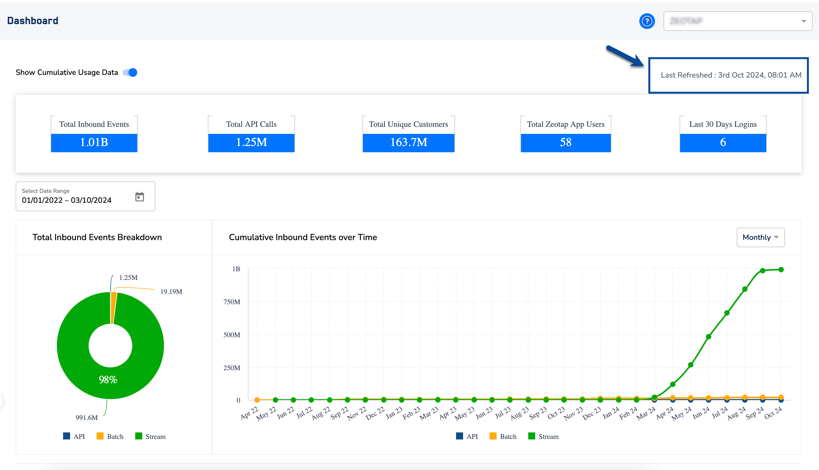Click Batch legend swatch under donut chart
Screen dimensions: 819x470
tap(100, 436)
